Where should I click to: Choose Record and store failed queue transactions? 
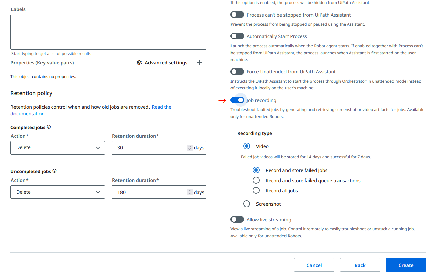click(256, 180)
